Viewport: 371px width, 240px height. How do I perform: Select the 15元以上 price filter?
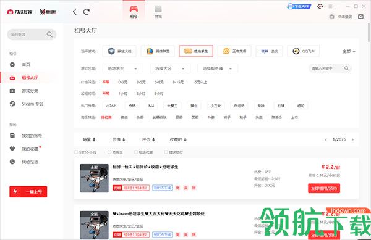point(200,82)
